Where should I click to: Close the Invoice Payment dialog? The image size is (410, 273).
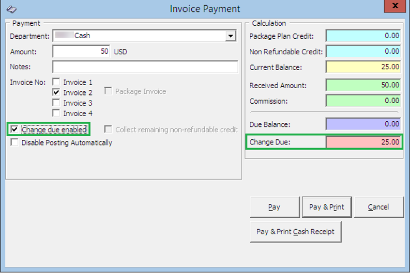pos(395,6)
